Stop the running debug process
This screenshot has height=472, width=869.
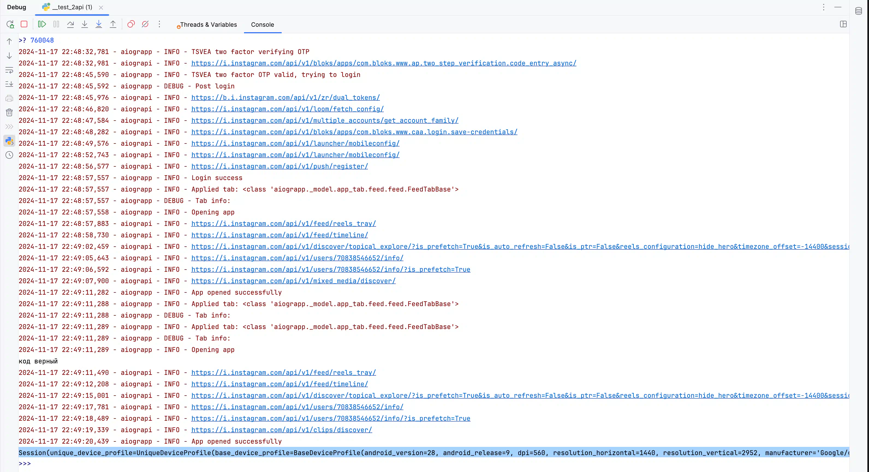pos(24,24)
